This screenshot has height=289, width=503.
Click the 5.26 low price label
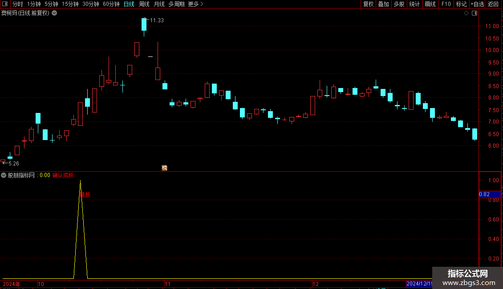(x=13, y=164)
